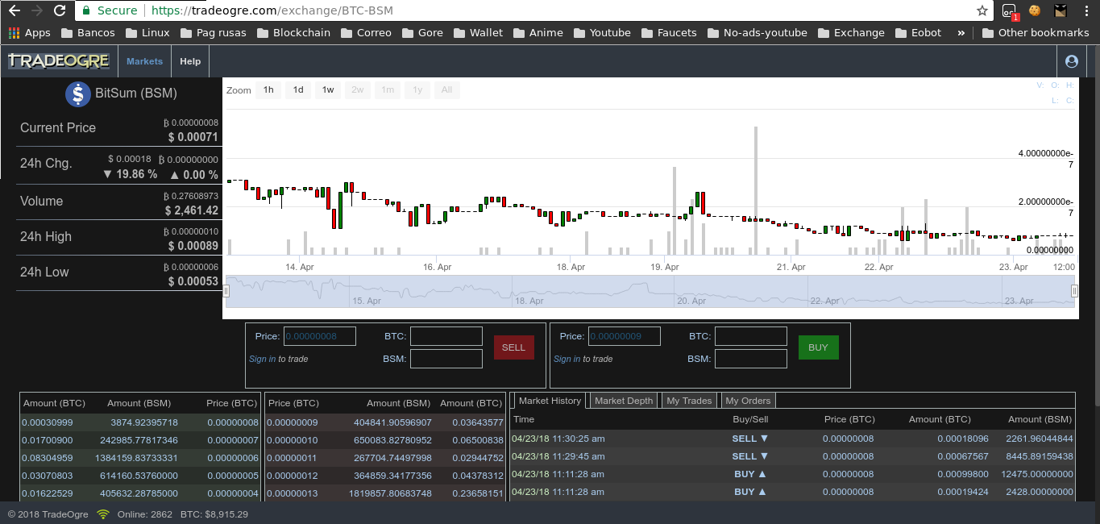Open the Wallet bookmark folder
The height and width of the screenshot is (524, 1100).
478,33
